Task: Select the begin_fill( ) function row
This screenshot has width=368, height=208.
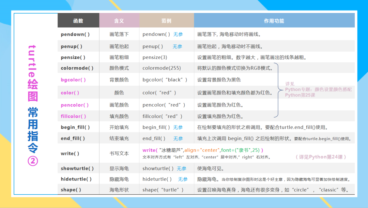Action: [x=206, y=127]
